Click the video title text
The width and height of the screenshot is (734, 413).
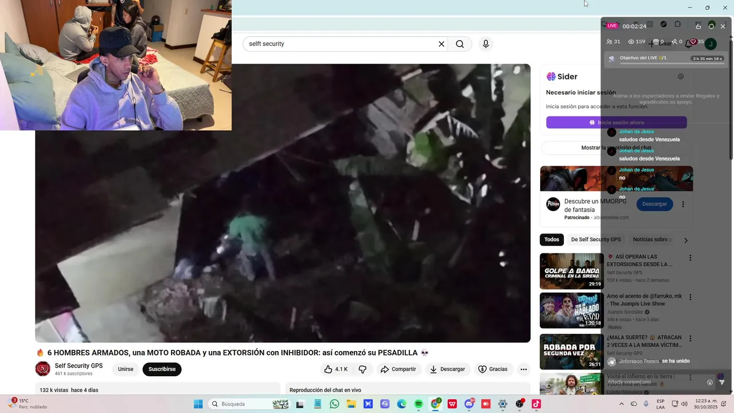click(x=232, y=353)
